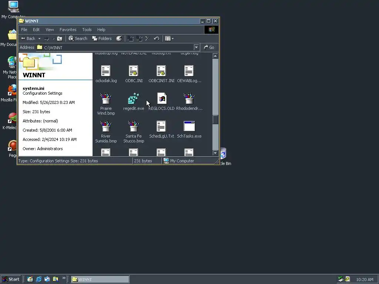Image resolution: width=379 pixels, height=284 pixels.
Task: Open the Views dropdown button
Action: 169,38
